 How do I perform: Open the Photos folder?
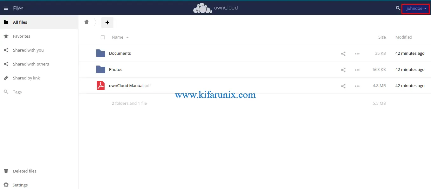coord(116,70)
